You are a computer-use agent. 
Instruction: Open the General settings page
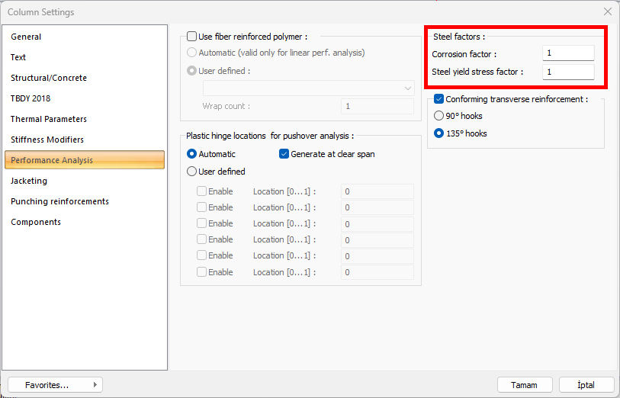pos(26,37)
